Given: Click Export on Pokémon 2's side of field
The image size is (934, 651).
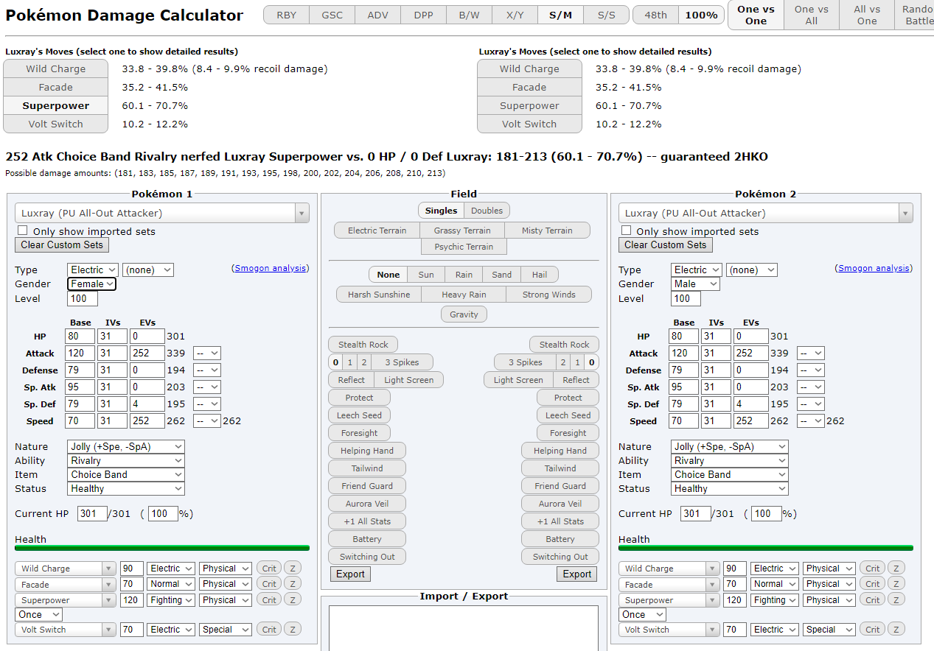Looking at the screenshot, I should coord(577,574).
